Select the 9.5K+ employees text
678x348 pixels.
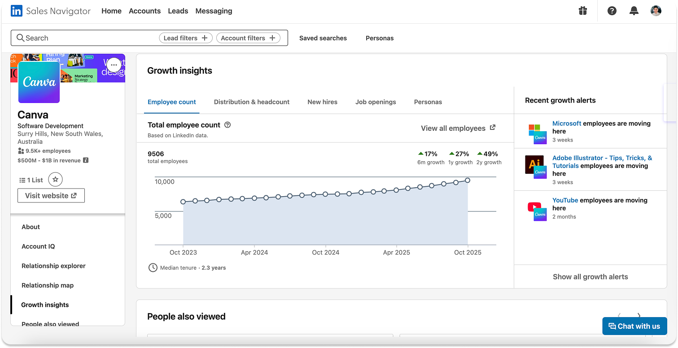48,151
